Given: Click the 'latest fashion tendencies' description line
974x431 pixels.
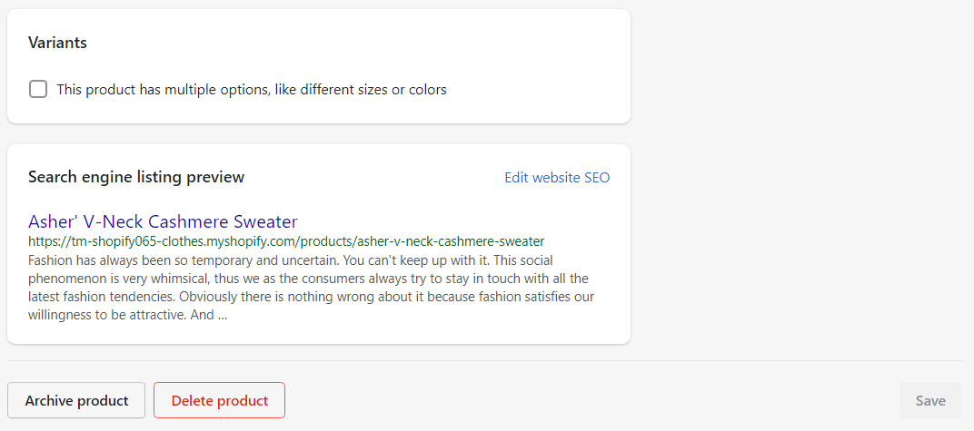Looking at the screenshot, I should 311,297.
